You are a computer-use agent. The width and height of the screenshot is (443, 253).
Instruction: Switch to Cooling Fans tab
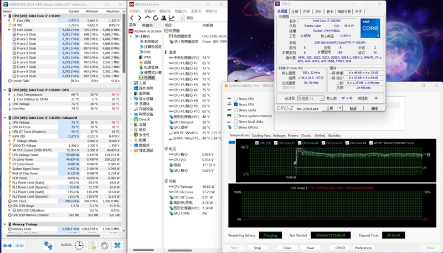(261, 135)
